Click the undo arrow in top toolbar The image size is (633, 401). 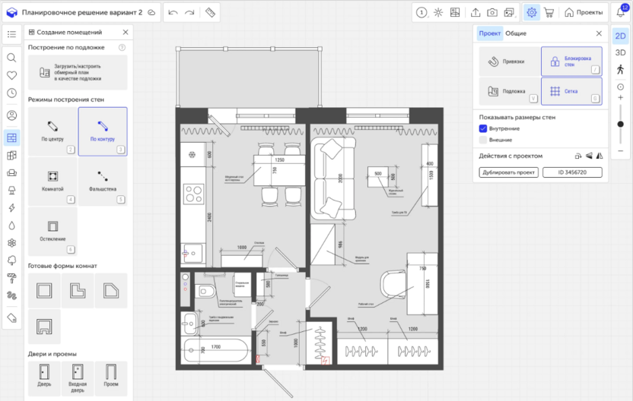(173, 13)
